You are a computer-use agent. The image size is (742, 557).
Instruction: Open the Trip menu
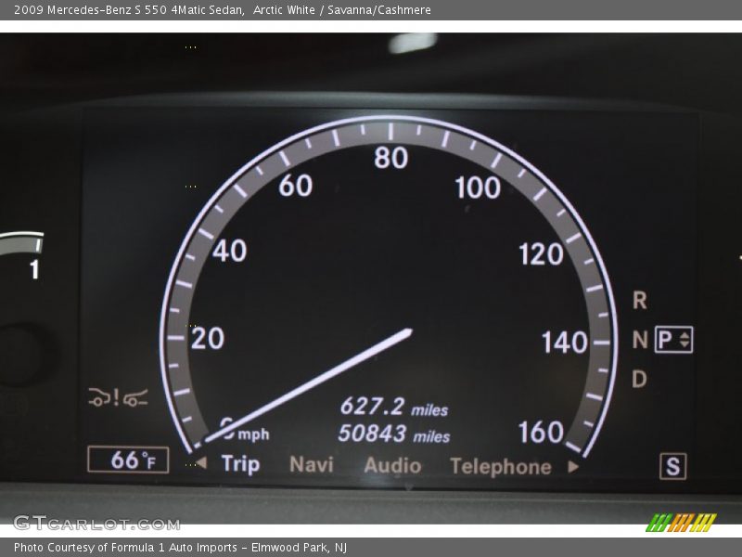239,462
